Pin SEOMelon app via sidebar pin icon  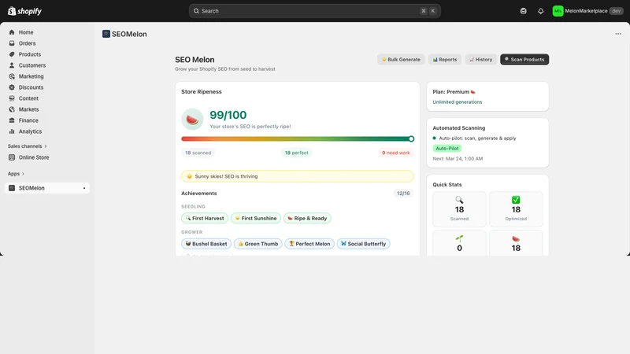click(84, 188)
